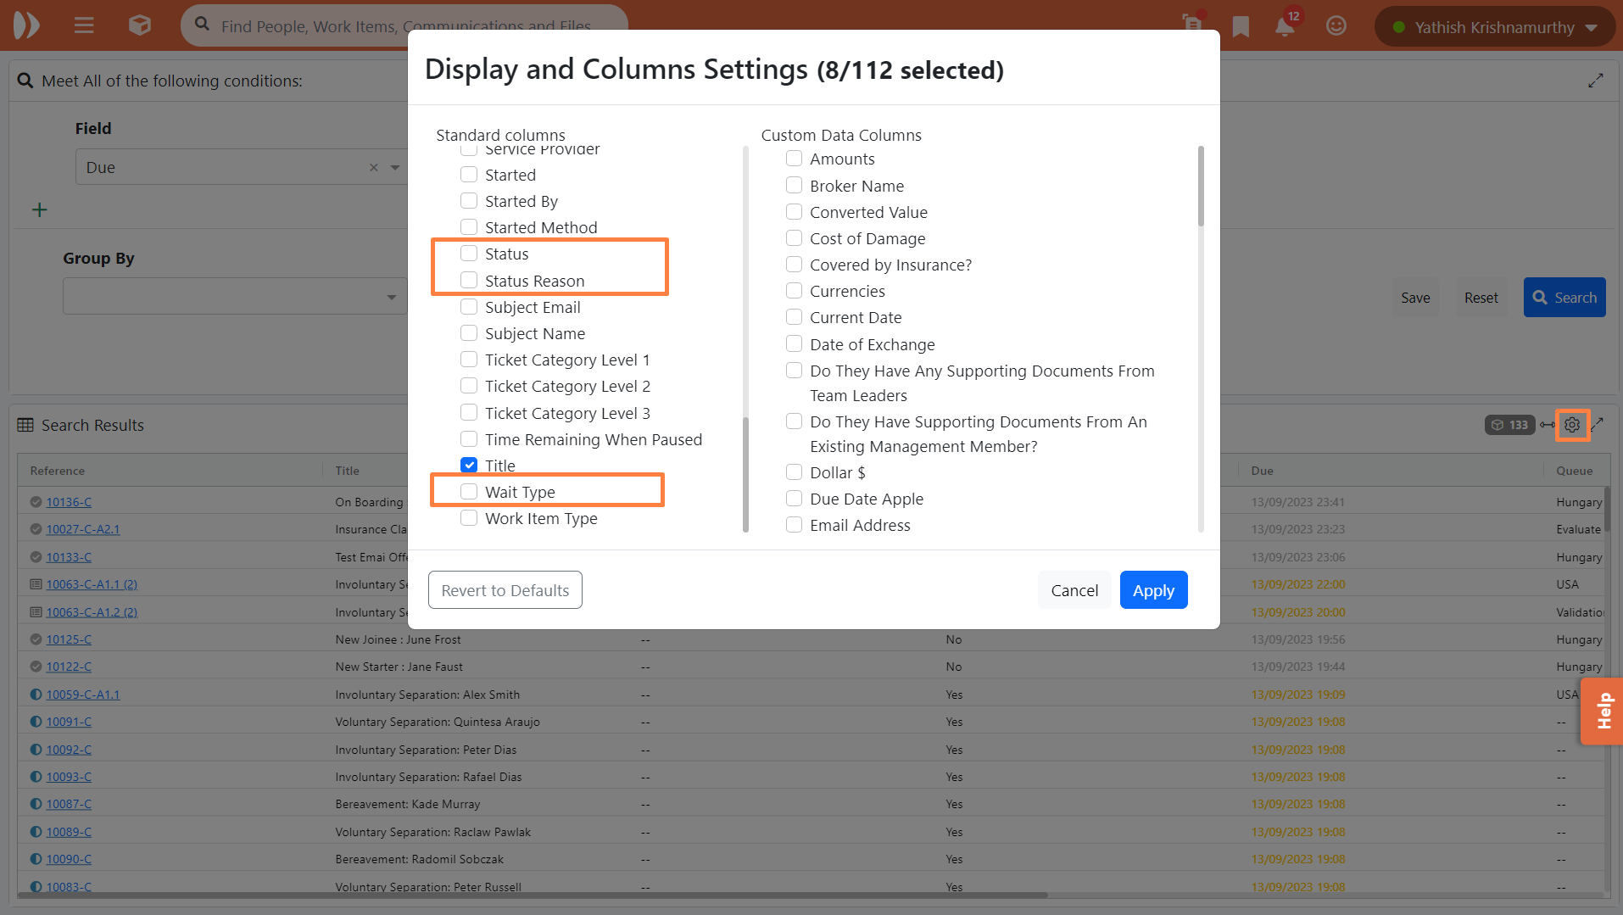This screenshot has width=1623, height=915.
Task: Open the notifications bell
Action: click(x=1285, y=26)
